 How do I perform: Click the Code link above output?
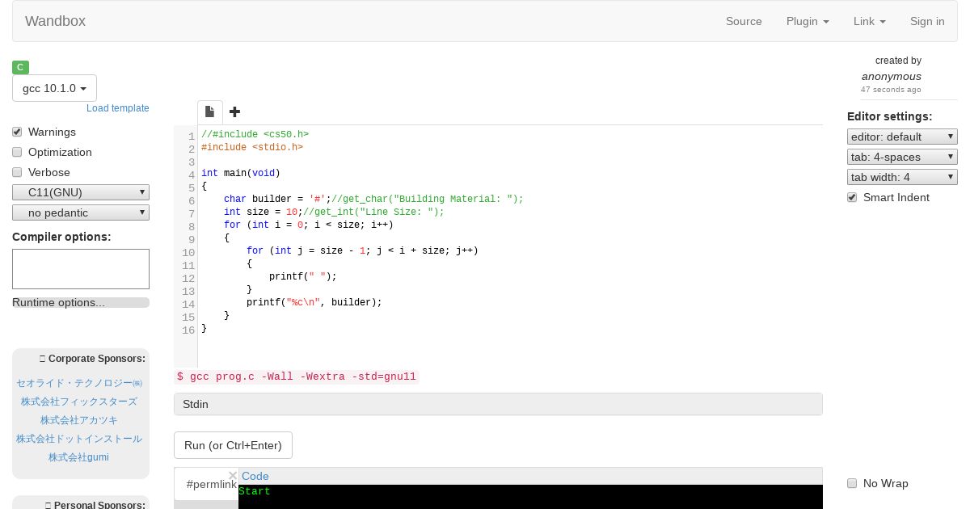255,476
